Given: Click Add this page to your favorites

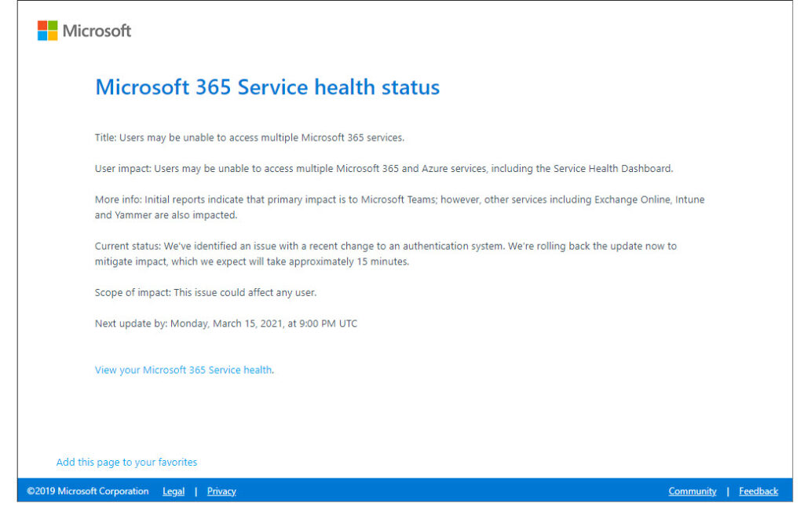Looking at the screenshot, I should (x=126, y=463).
